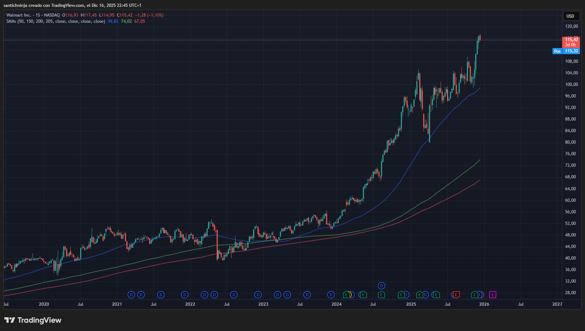
Task: Click the leftmost dividend D marker
Action: [x=131, y=295]
